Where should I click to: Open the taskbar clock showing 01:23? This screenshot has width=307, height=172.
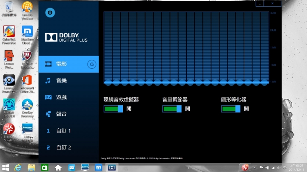[297, 168]
